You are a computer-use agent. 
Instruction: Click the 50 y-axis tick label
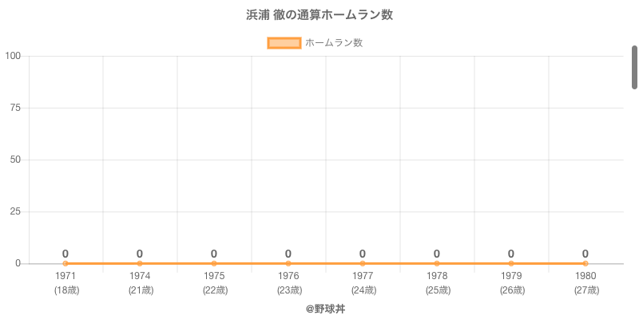(x=15, y=159)
